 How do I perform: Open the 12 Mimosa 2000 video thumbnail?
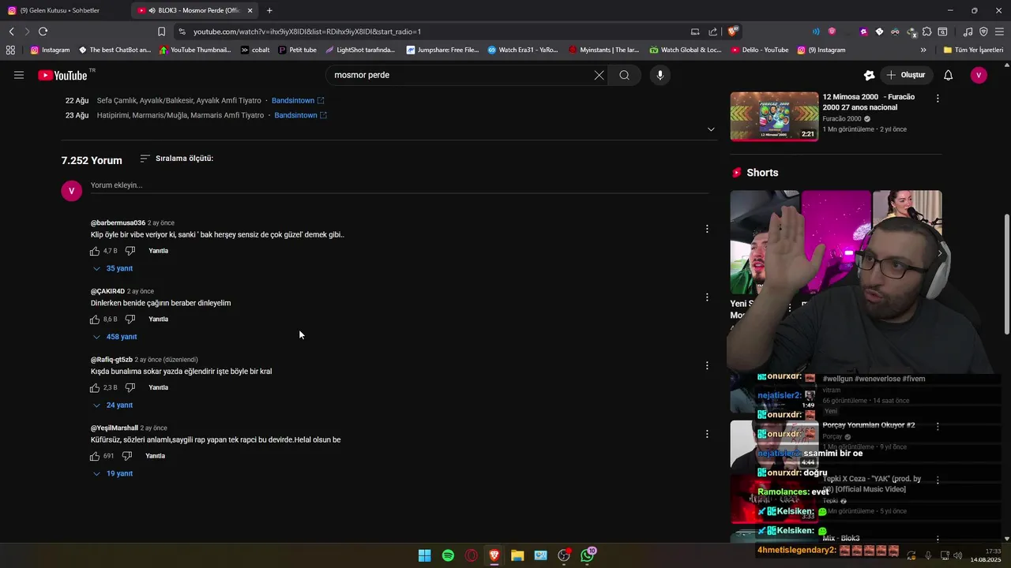tap(774, 117)
